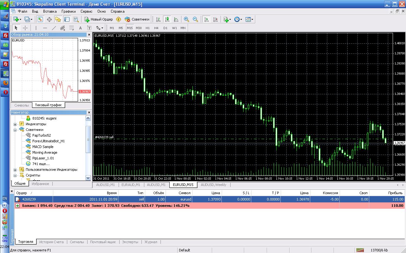The image size is (406, 253).
Task: Click the Новый Ордер button
Action: 99,19
